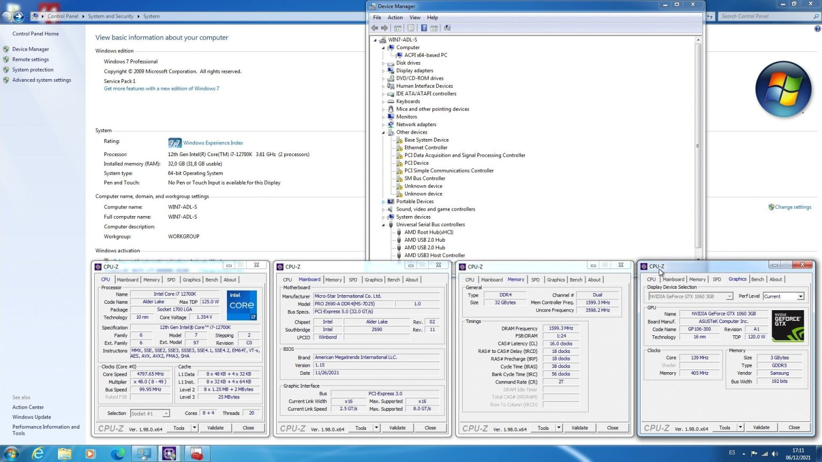Screen dimensions: 822x462
Task: Click the Change settings link
Action: coord(794,207)
